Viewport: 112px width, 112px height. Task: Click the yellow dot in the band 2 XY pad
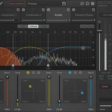pos(30,87)
